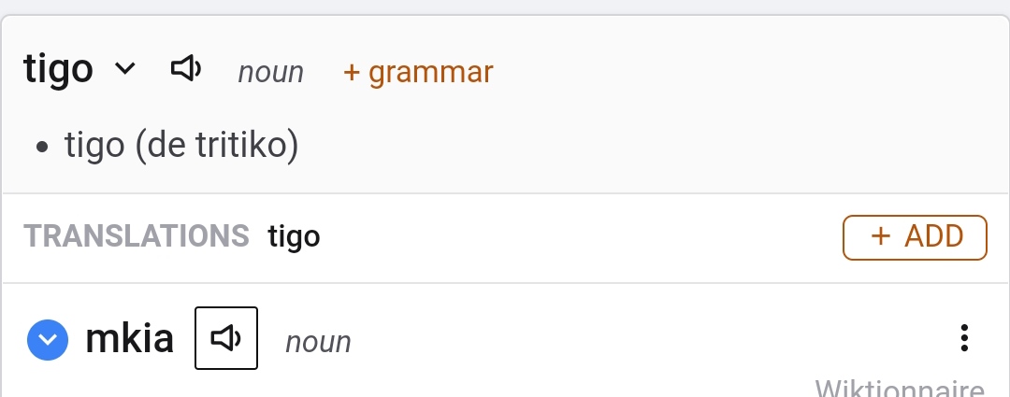Add a new translation with ADD
This screenshot has width=1010, height=397.
[x=915, y=237]
